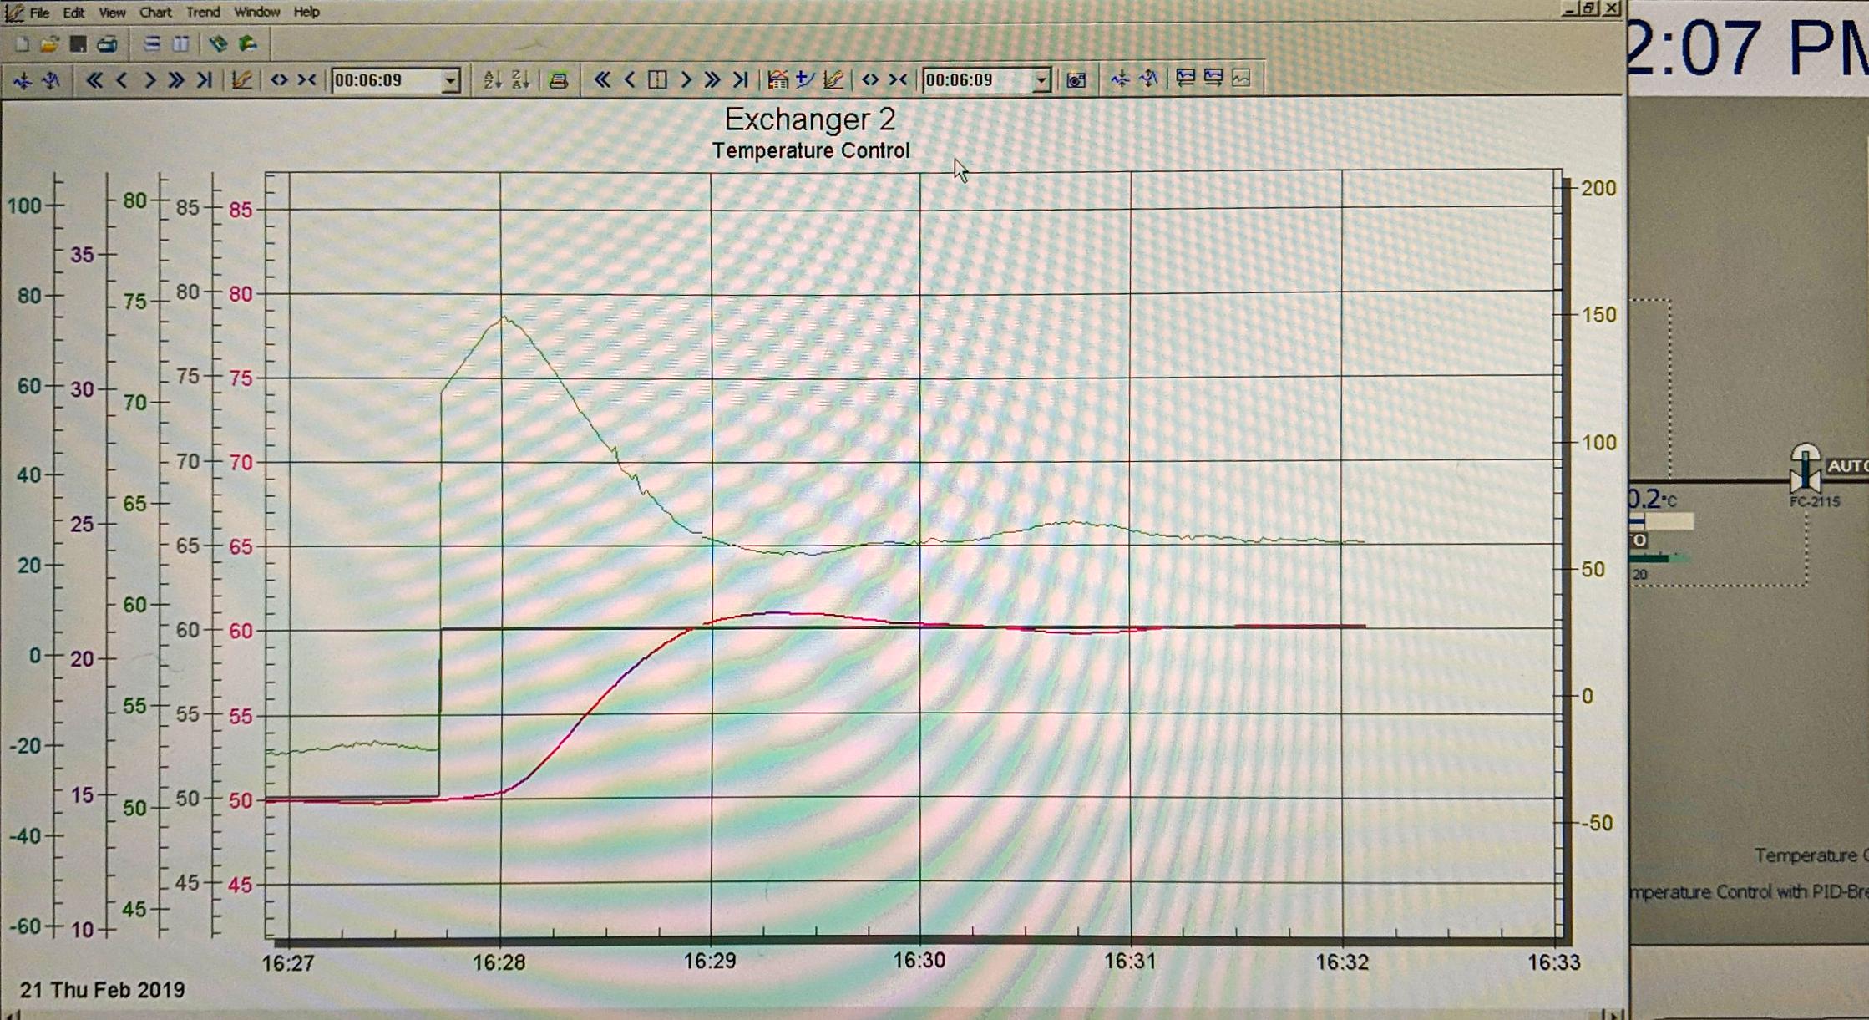Click the red 60 value on temperature axis
This screenshot has height=1020, width=1869.
(241, 632)
